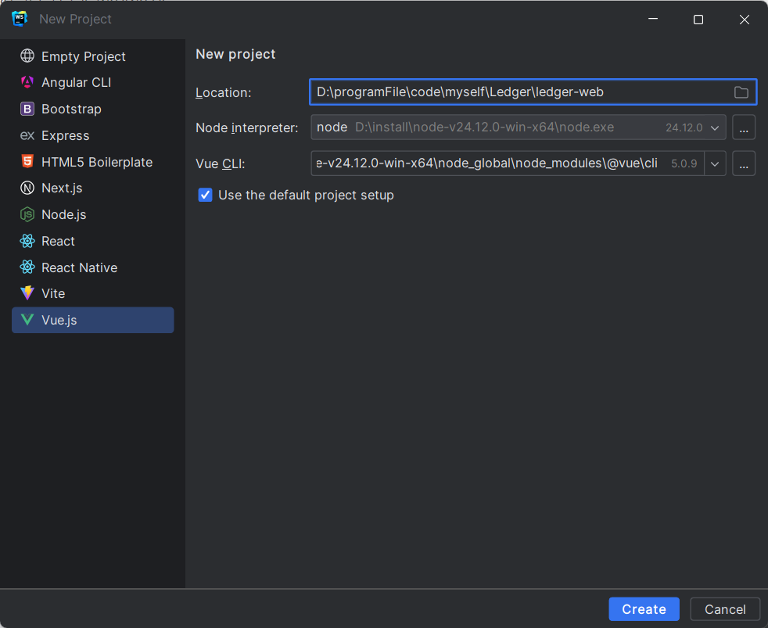Browse for location using folder icon
Image resolution: width=768 pixels, height=628 pixels.
pyautogui.click(x=741, y=92)
